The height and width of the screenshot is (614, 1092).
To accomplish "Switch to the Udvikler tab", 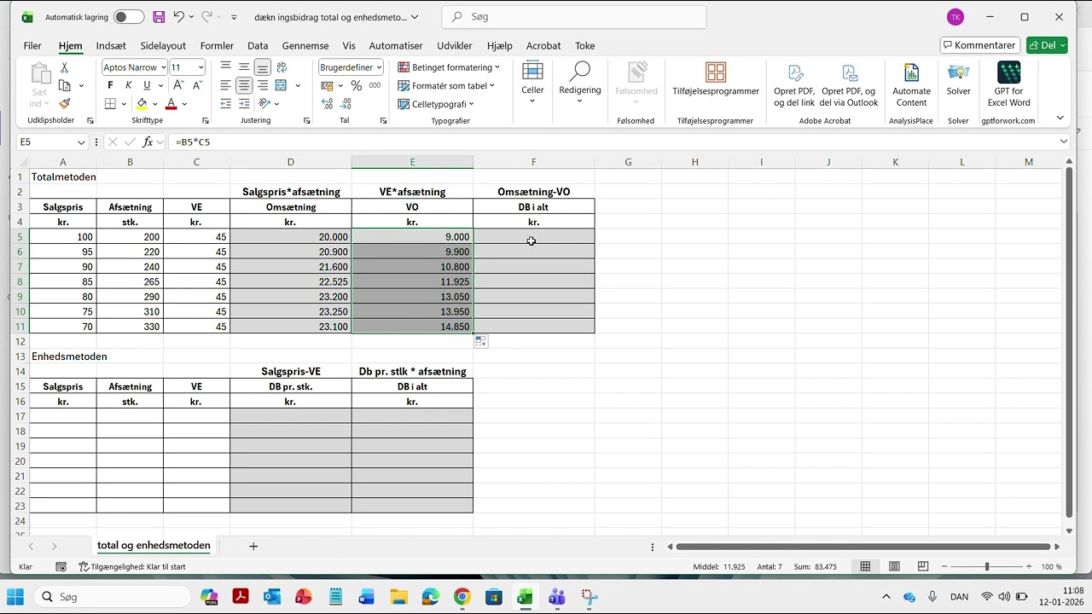I will coord(455,46).
